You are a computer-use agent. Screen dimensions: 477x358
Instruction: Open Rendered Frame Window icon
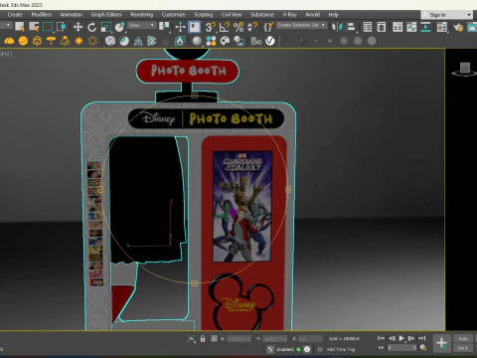pos(472,27)
